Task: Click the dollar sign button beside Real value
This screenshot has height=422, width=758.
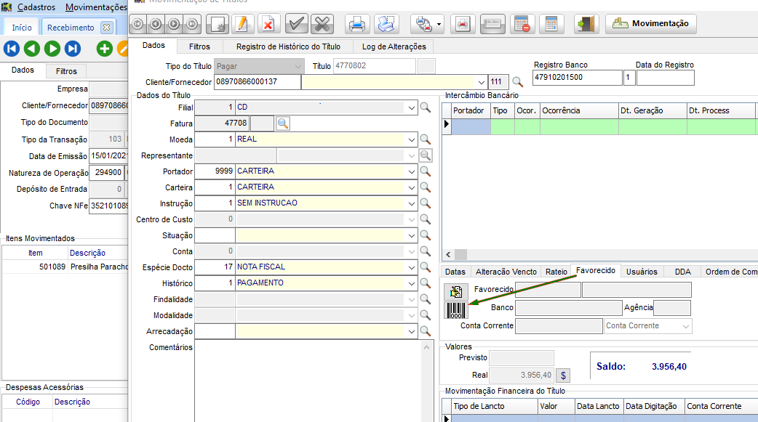Action: click(563, 376)
